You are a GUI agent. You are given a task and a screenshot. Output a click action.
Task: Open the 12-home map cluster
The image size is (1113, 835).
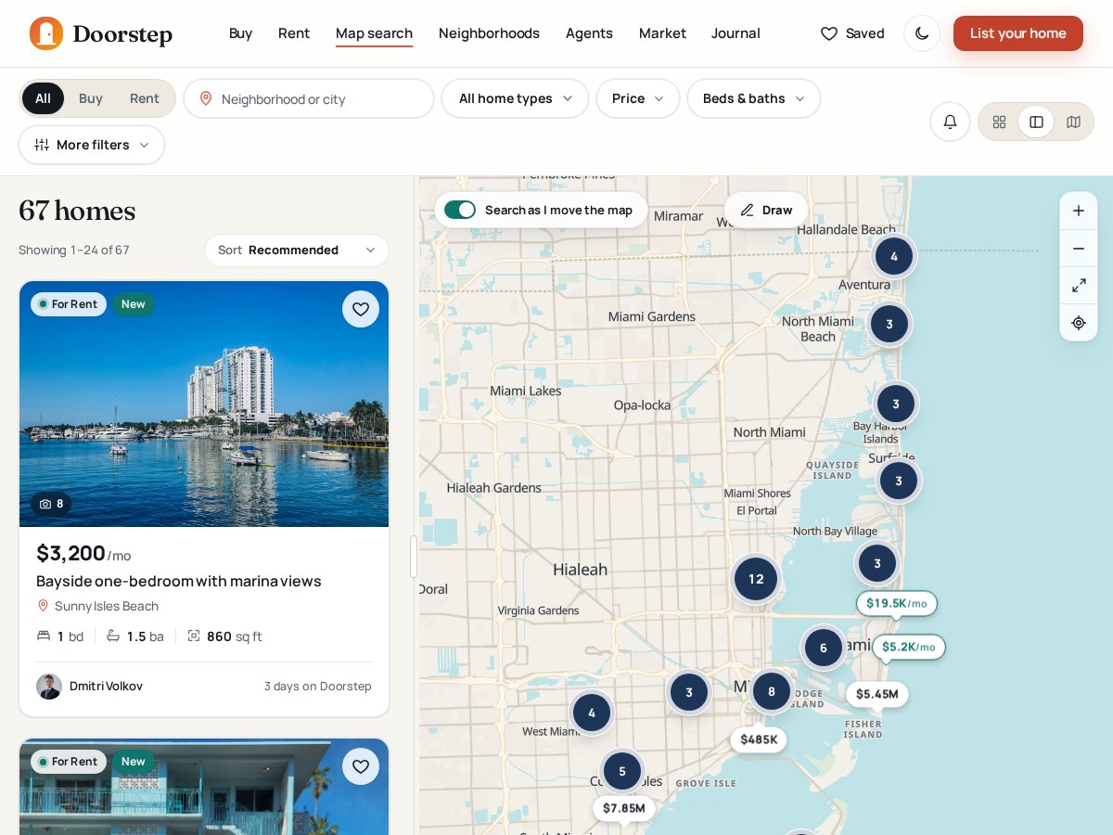coord(756,579)
